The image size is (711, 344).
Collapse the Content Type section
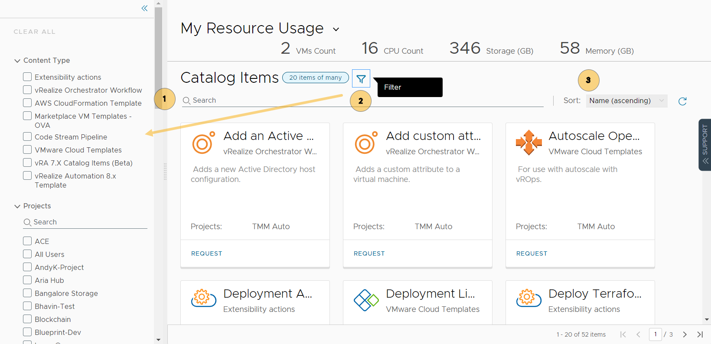click(x=17, y=61)
